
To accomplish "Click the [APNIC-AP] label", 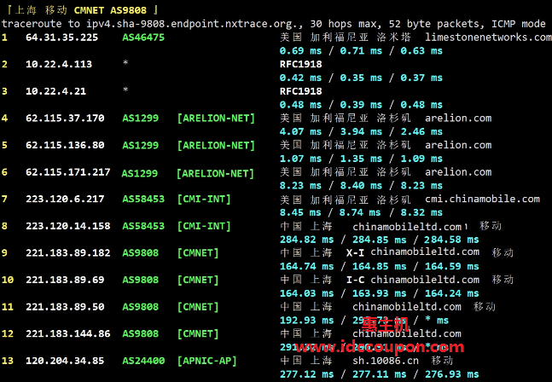I will tap(206, 361).
